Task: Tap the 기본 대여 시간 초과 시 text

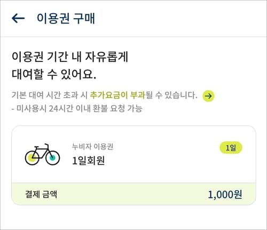Action: click(50, 95)
